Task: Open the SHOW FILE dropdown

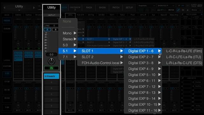Action: (166, 6)
